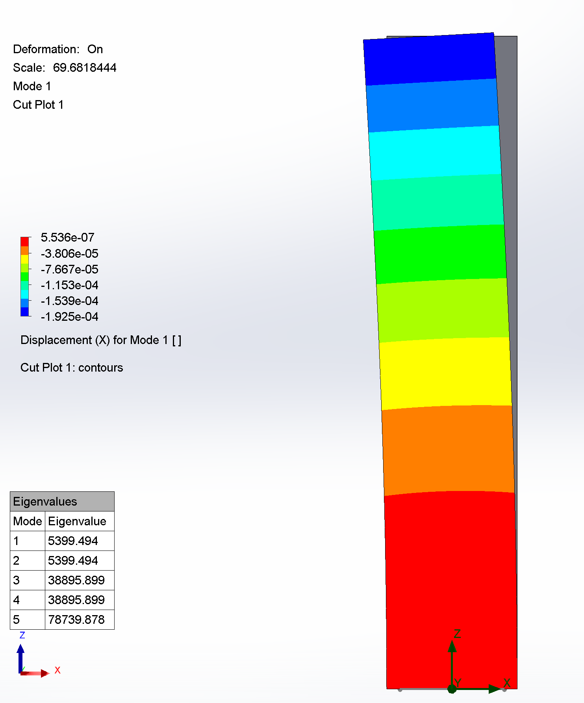This screenshot has height=703, width=584.
Task: Click the cyan legend color swatch
Action: (24, 294)
